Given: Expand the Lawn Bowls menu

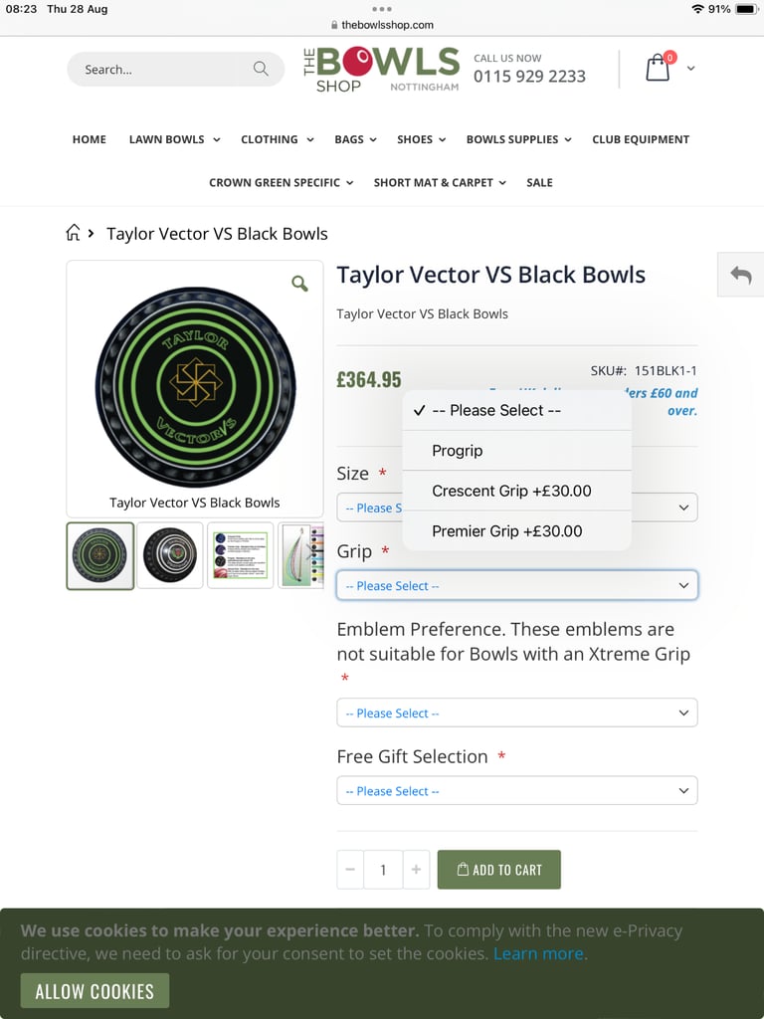Looking at the screenshot, I should point(174,139).
